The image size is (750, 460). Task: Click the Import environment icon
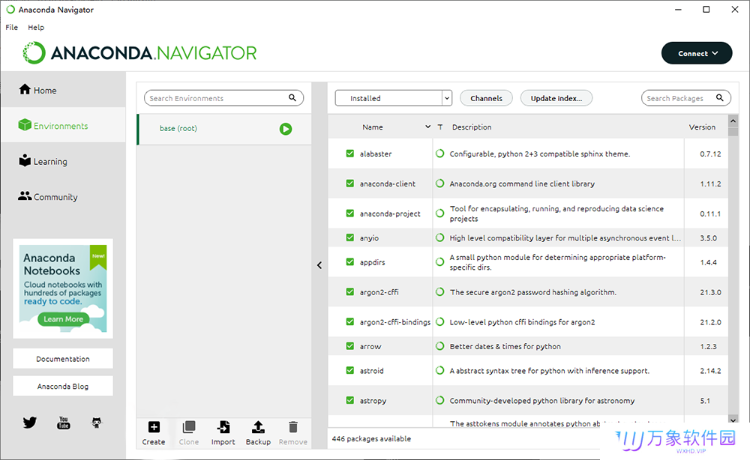223,427
